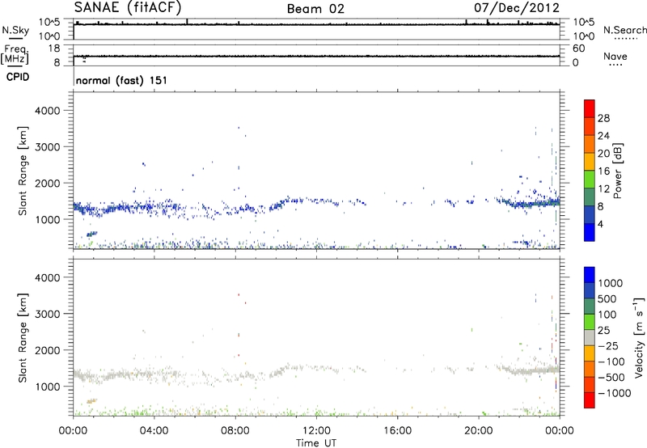Image resolution: width=647 pixels, height=448 pixels.
Task: Pick the teal Power segment between 8 and 12
Action: (x=590, y=197)
